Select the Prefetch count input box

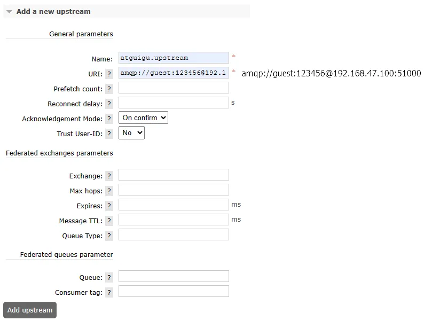pos(174,88)
